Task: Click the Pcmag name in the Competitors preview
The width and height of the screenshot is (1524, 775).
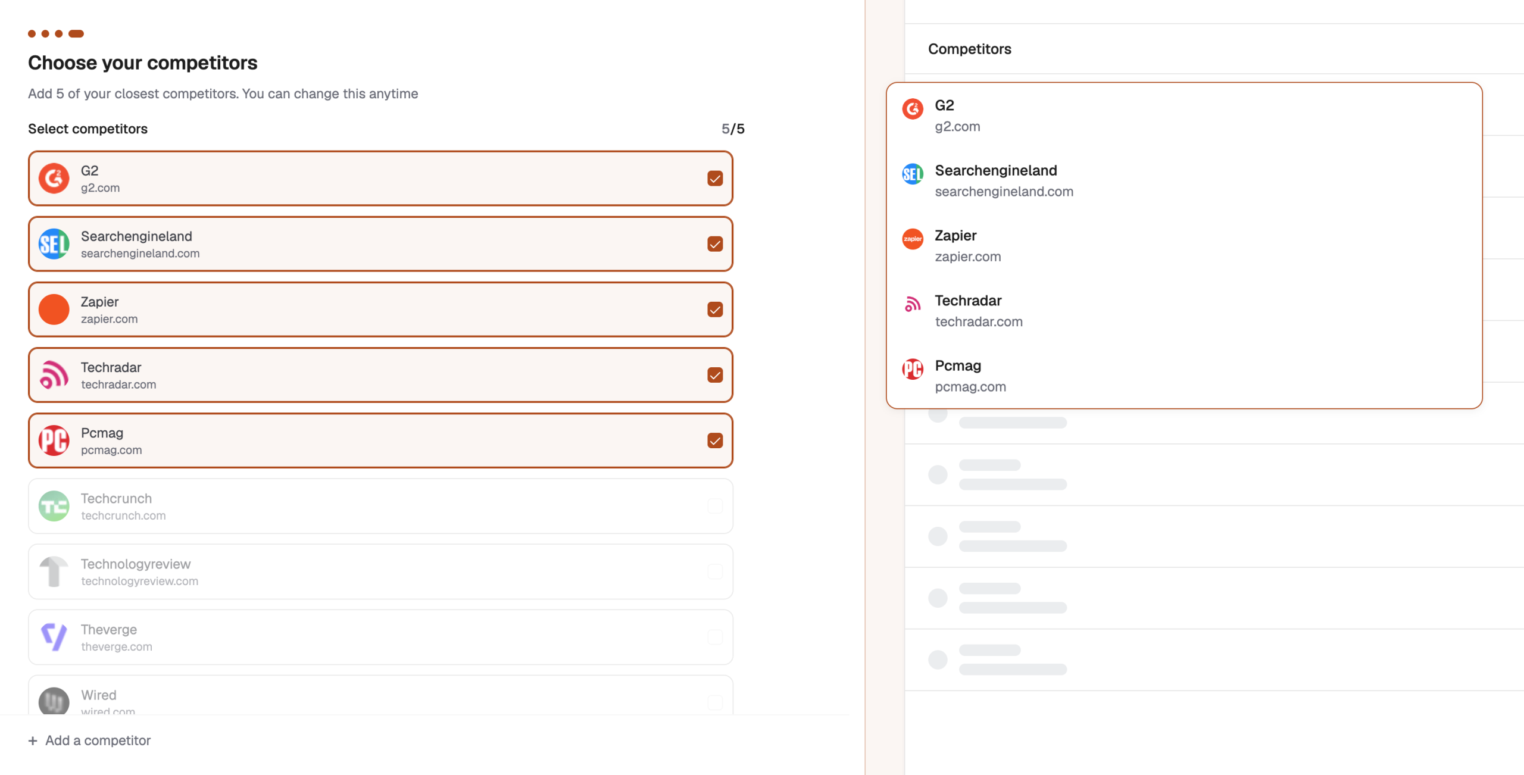Action: (x=958, y=365)
